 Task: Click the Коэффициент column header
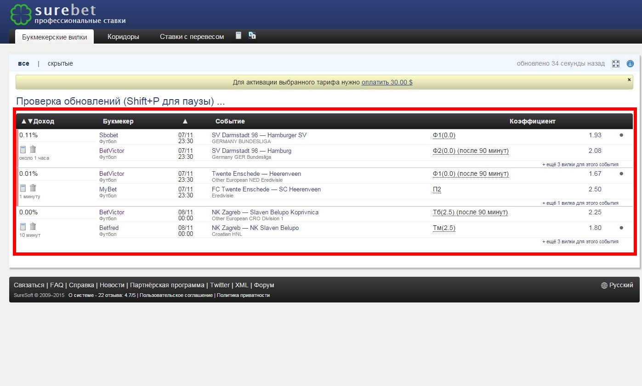533,121
